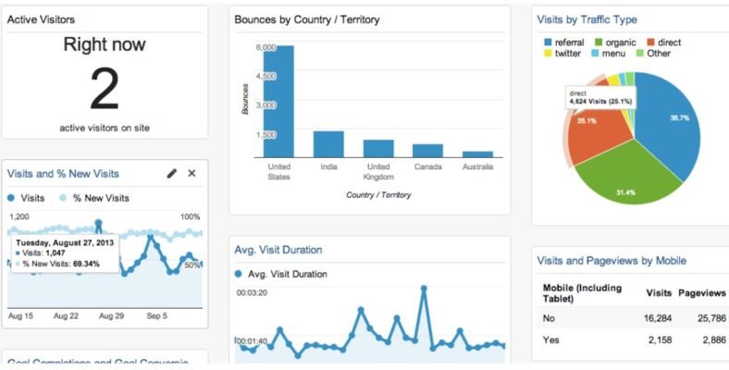Image resolution: width=729 pixels, height=370 pixels.
Task: Click the blue 36.7% referral pie slice
Action: (670, 126)
